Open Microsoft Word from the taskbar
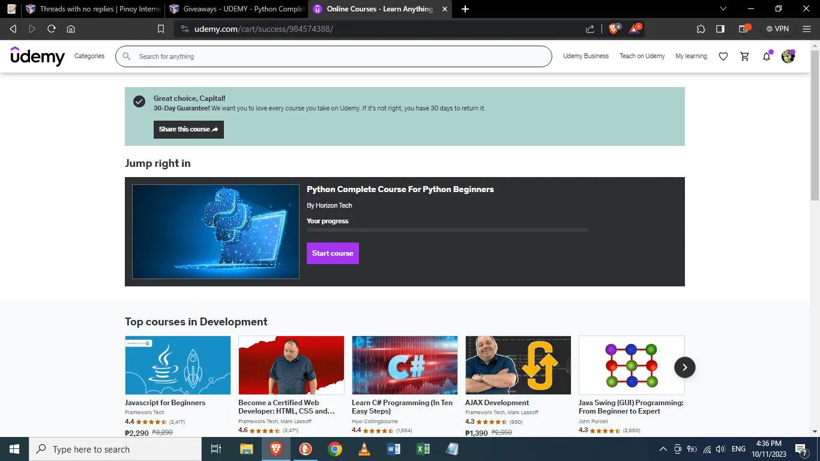This screenshot has width=820, height=461. tap(394, 449)
